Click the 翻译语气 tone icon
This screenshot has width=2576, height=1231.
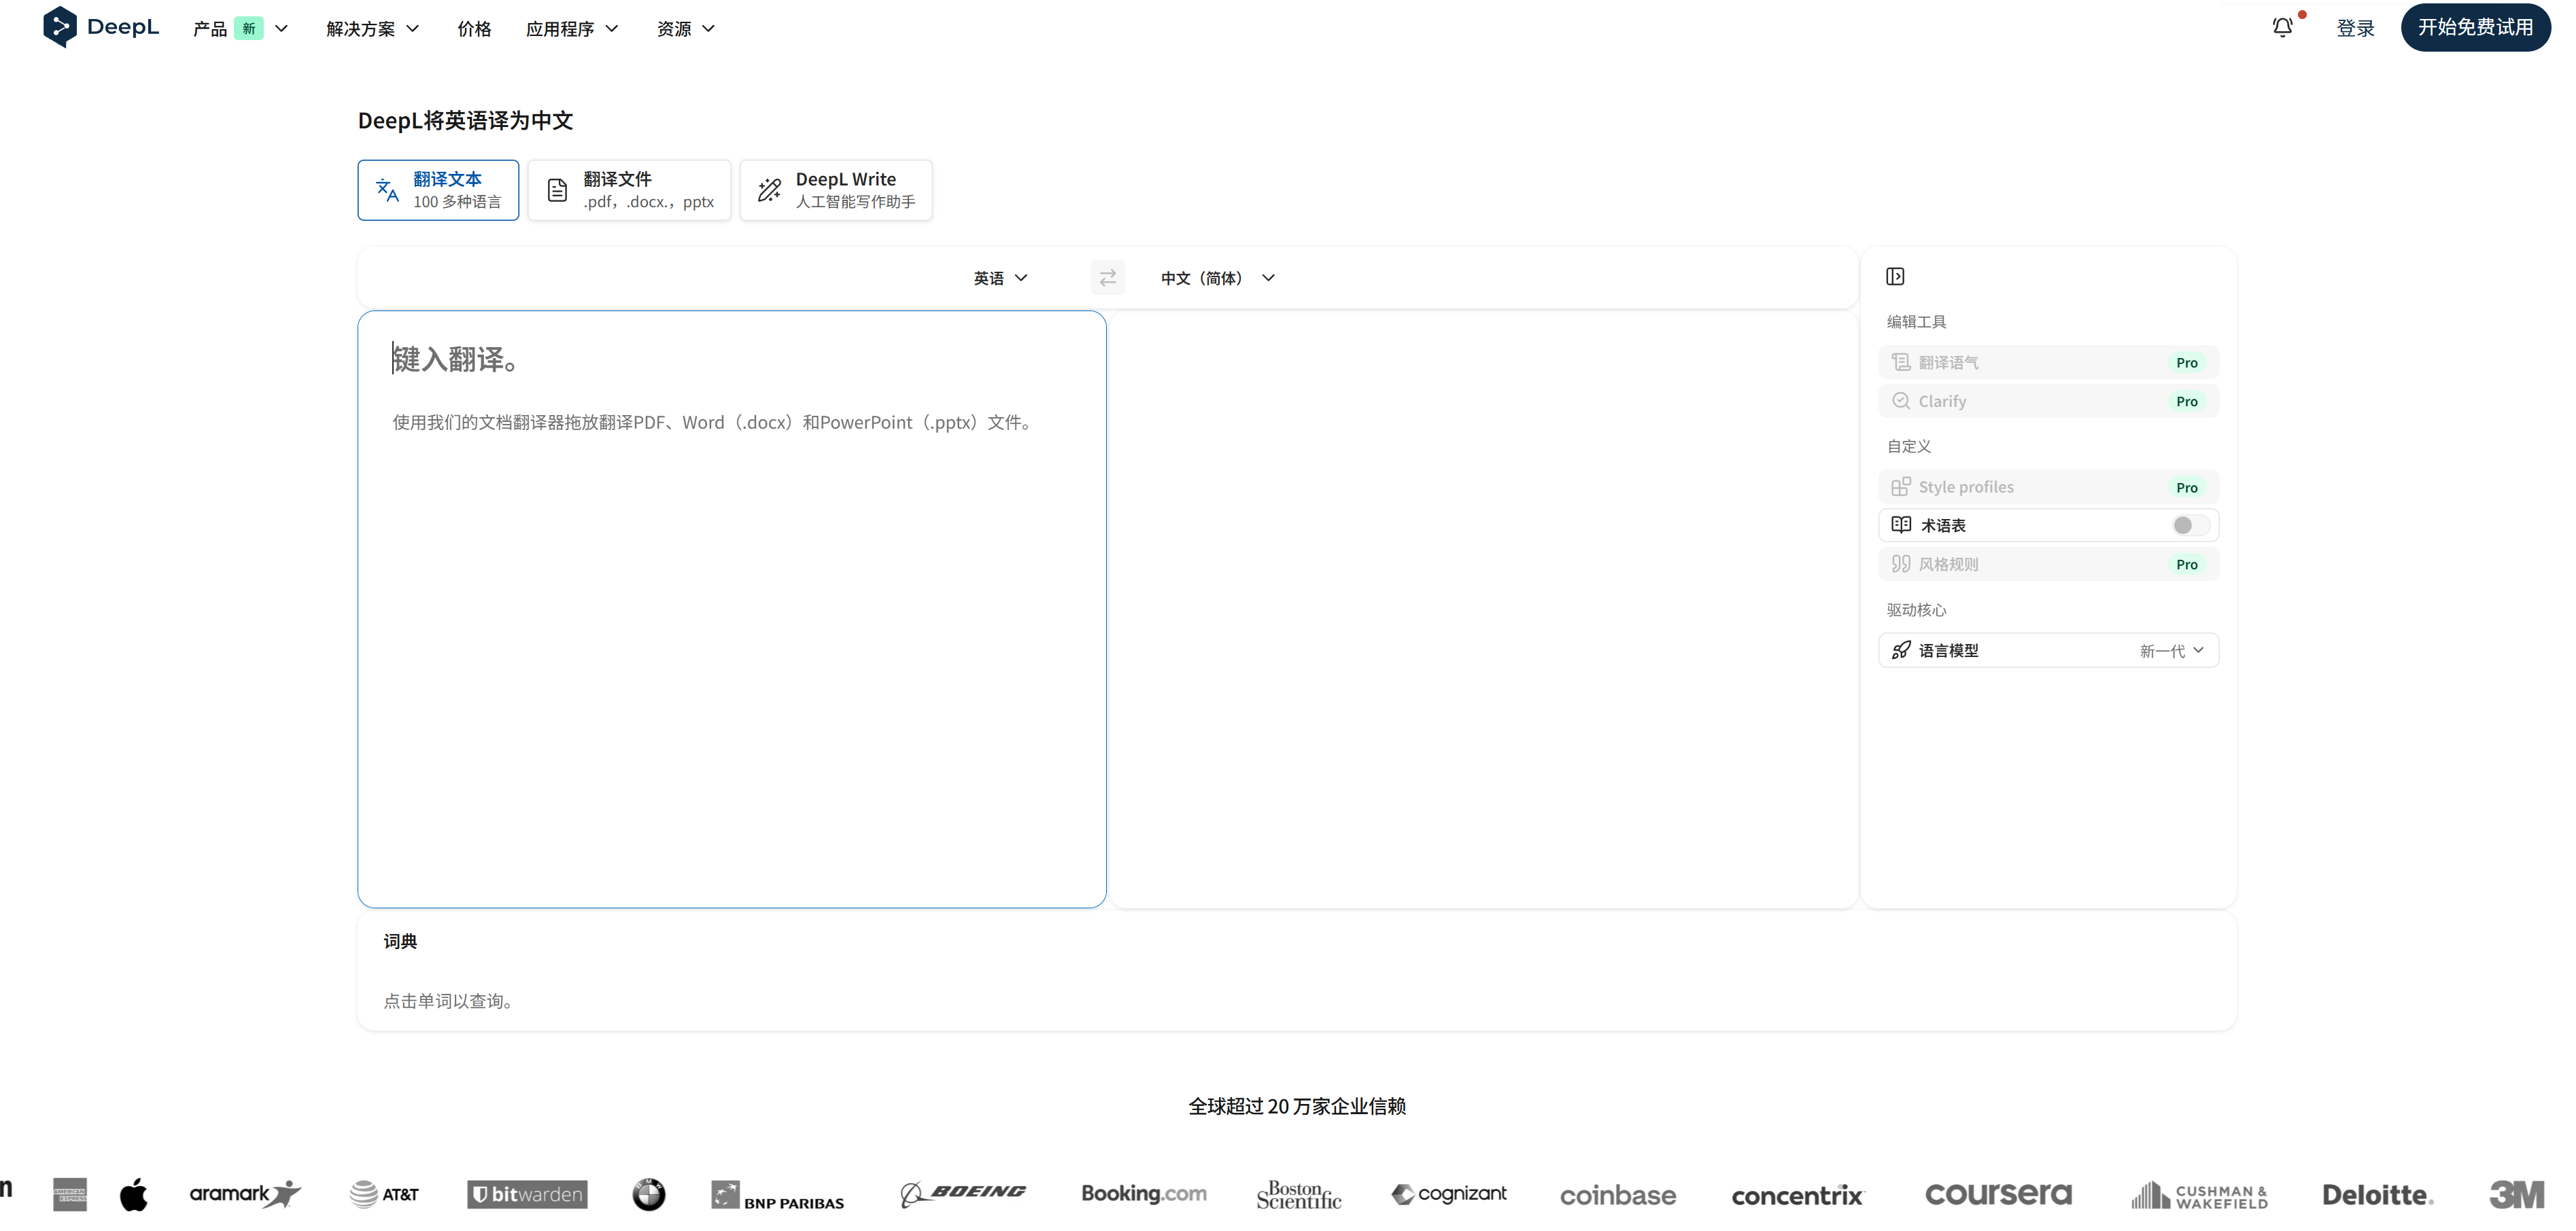tap(1901, 363)
